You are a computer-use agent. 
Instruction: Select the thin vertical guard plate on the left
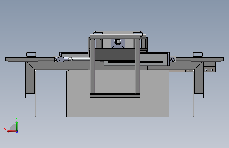(x=35, y=93)
